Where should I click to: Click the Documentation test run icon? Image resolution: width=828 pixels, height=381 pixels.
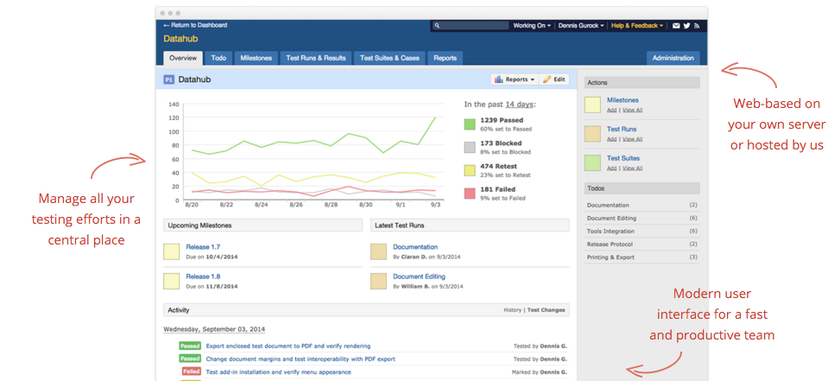[379, 251]
